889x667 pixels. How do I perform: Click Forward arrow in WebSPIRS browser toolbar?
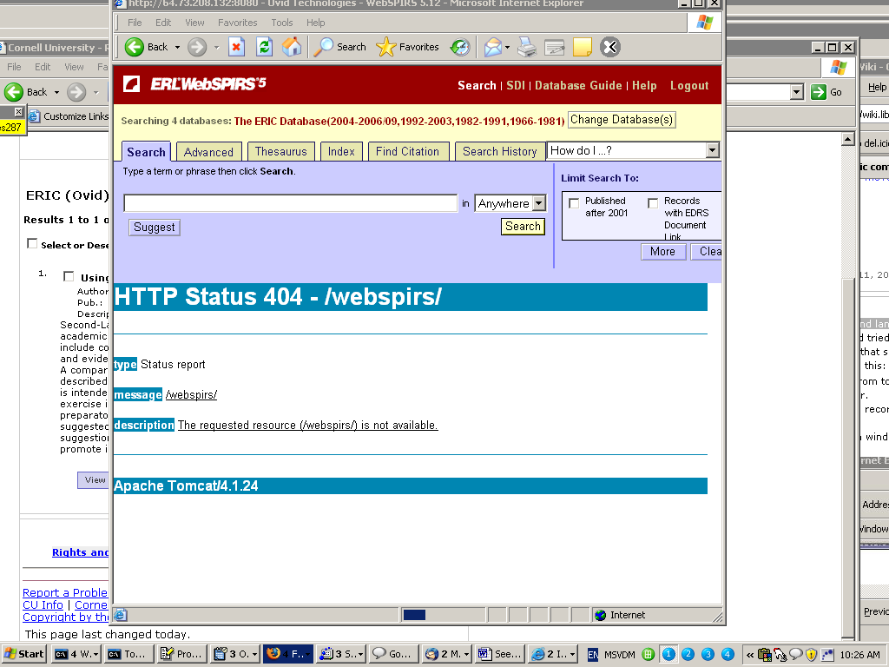tap(197, 47)
